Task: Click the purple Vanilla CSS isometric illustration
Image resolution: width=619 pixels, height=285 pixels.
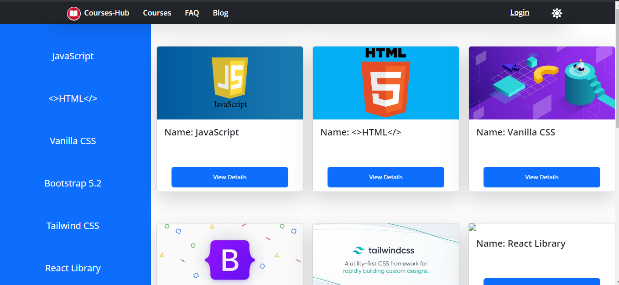Action: coord(541,83)
